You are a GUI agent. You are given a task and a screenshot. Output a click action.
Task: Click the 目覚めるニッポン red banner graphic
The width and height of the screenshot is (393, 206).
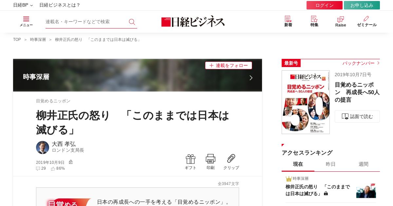pos(68,202)
